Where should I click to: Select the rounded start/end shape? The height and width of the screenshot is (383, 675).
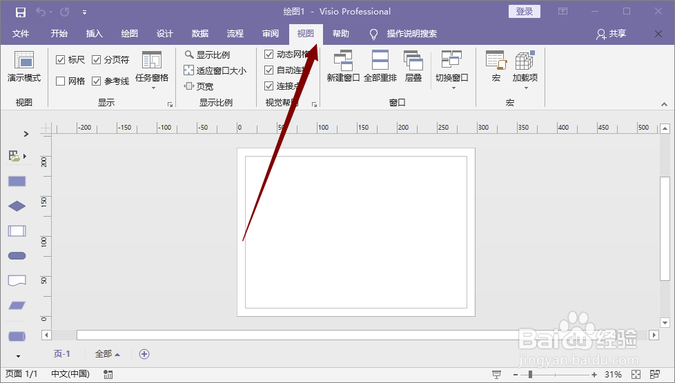click(17, 256)
